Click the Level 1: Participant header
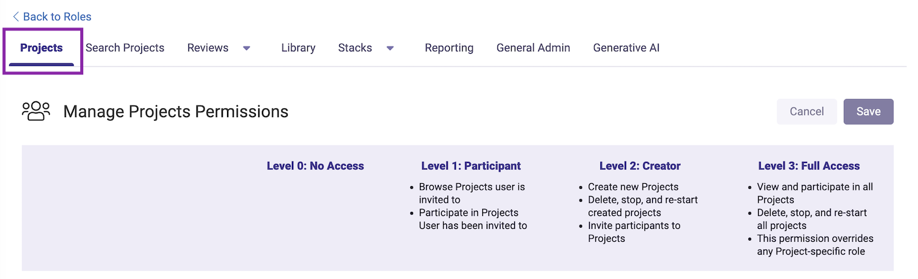 click(x=471, y=166)
